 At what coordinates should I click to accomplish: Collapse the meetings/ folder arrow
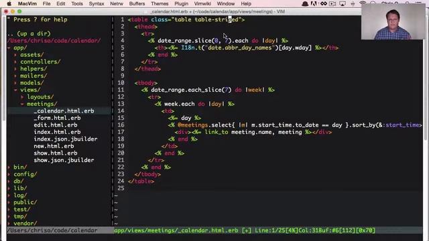(x=22, y=104)
